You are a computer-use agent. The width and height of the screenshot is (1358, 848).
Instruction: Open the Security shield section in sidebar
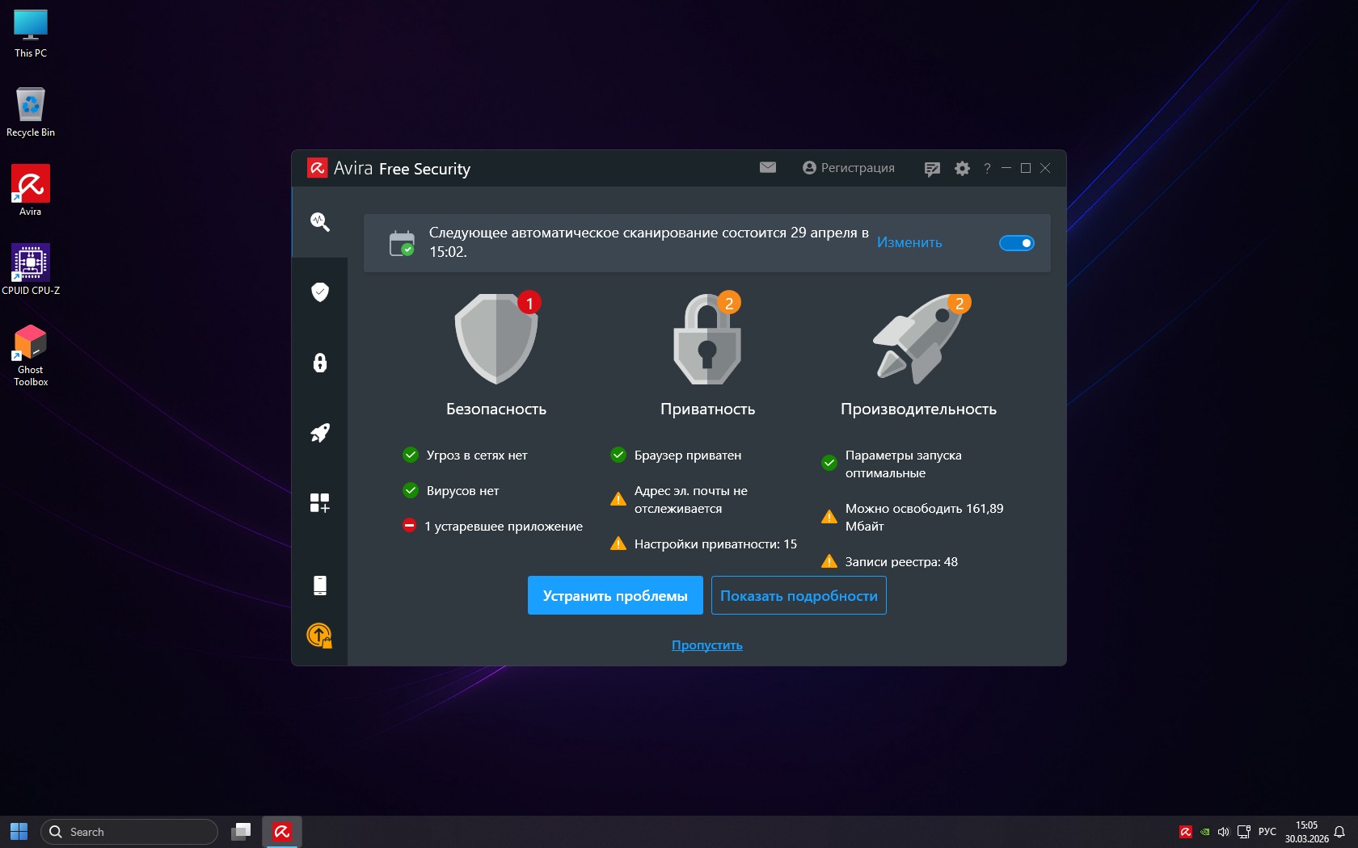[320, 292]
